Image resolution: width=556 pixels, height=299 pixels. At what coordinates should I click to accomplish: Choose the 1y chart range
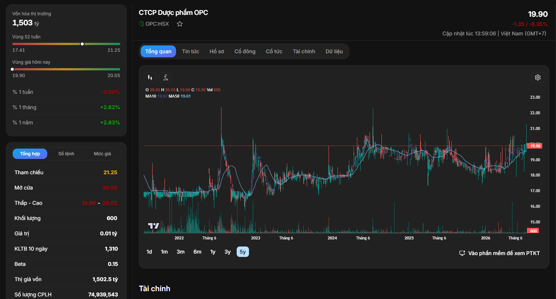[213, 252]
